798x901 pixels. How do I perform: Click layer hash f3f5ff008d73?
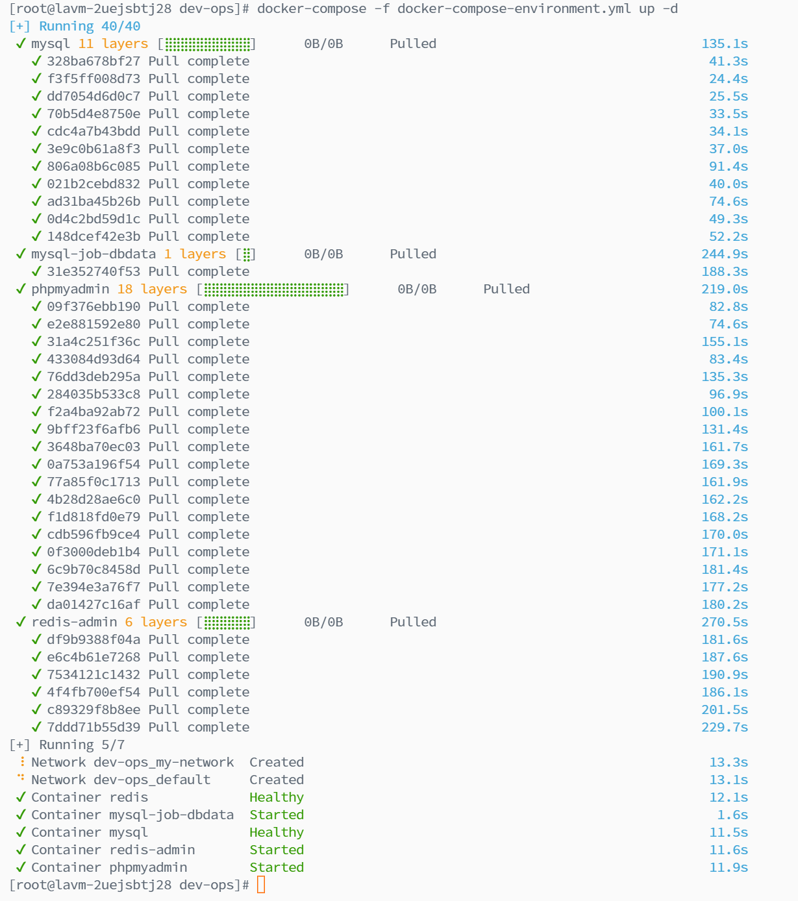pos(94,79)
